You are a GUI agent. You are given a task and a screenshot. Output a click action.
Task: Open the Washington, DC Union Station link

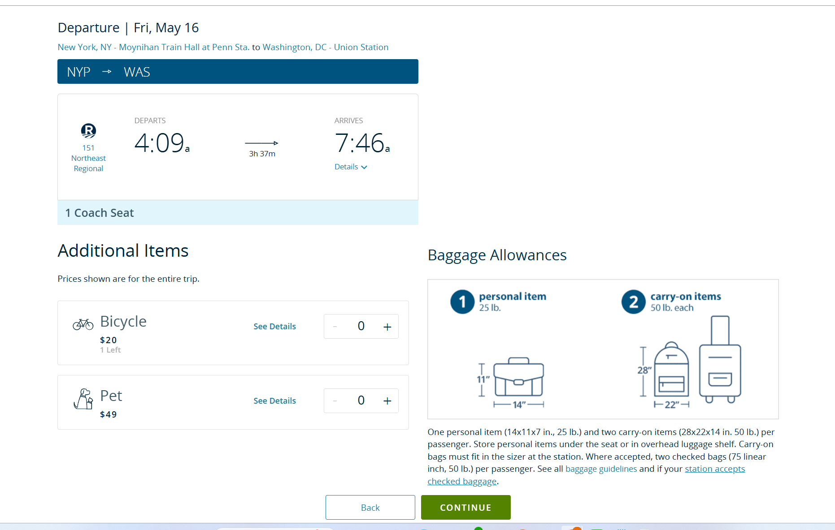[x=326, y=47]
